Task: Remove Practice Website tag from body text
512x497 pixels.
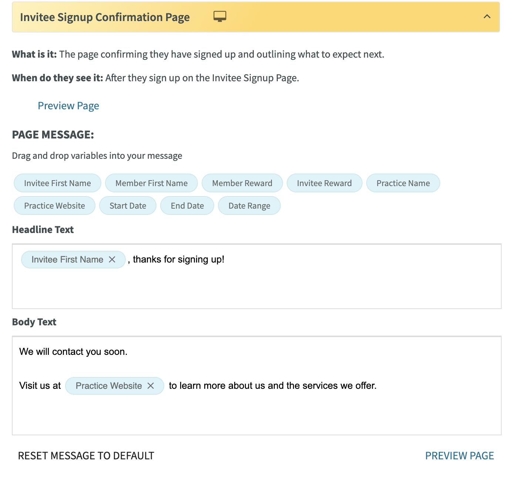Action: pos(151,386)
